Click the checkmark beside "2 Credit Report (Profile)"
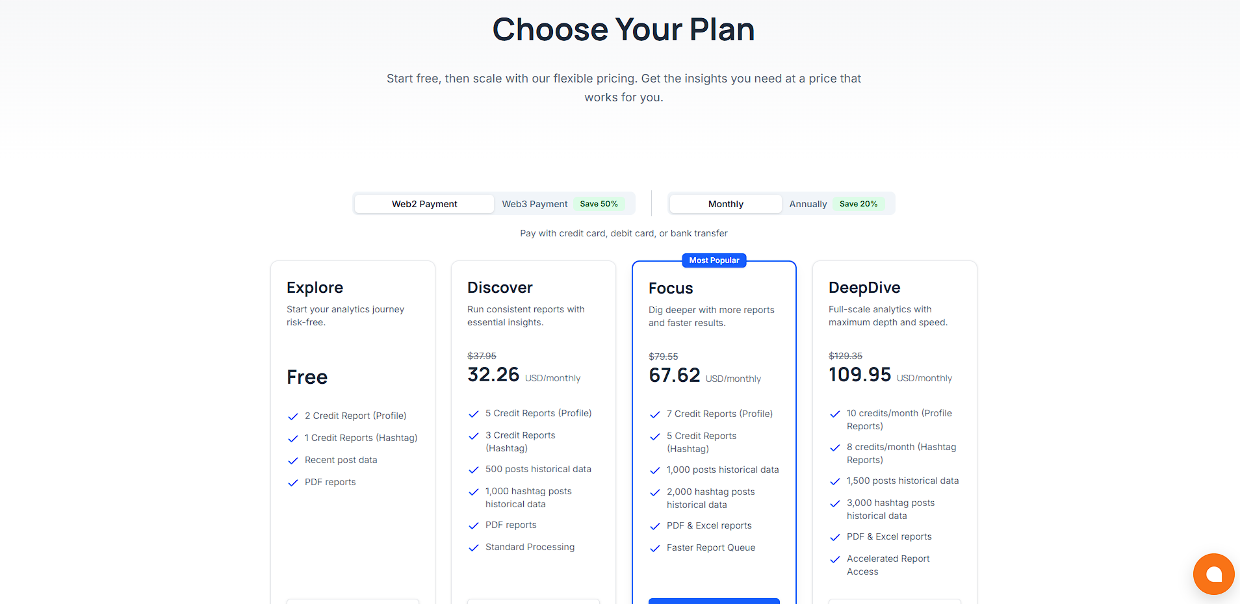This screenshot has height=604, width=1240. tap(292, 416)
